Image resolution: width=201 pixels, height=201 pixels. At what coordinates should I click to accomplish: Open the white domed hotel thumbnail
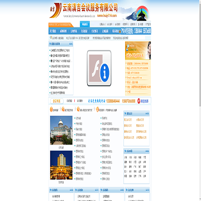coord(61,130)
